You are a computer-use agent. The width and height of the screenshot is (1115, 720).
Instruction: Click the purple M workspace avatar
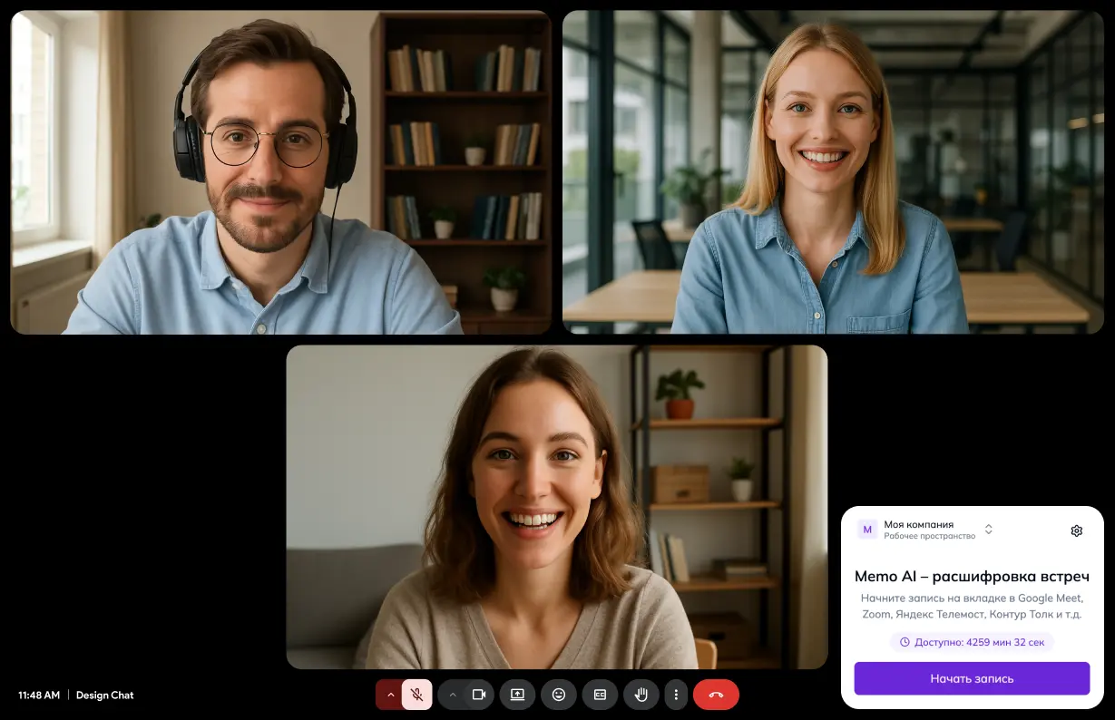click(867, 530)
